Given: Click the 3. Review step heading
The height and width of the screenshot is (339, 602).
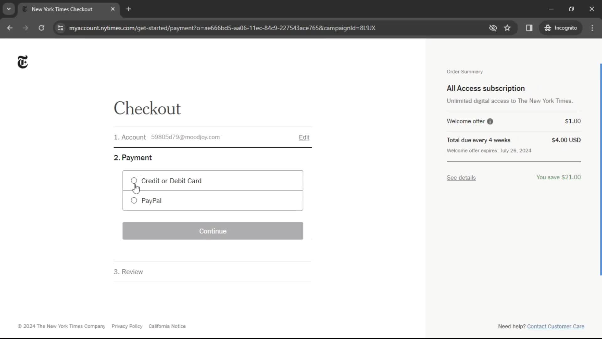Looking at the screenshot, I should 128,272.
